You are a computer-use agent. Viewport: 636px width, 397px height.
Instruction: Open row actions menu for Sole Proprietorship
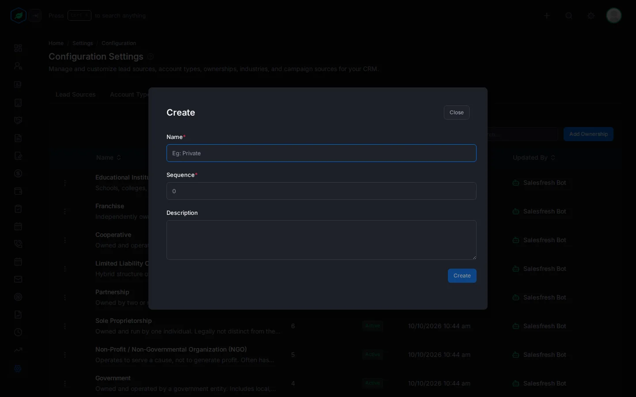pos(65,326)
